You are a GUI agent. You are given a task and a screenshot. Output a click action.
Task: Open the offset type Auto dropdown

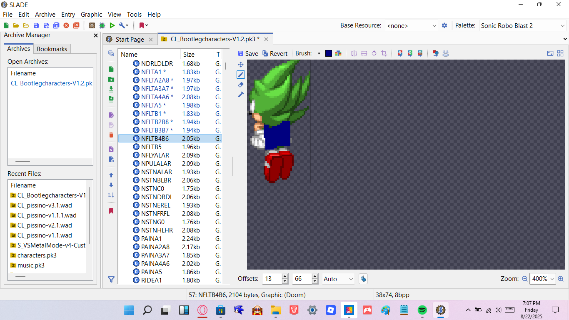338,279
